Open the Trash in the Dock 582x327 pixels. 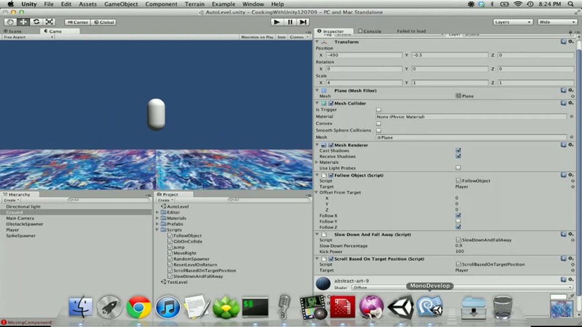[502, 307]
